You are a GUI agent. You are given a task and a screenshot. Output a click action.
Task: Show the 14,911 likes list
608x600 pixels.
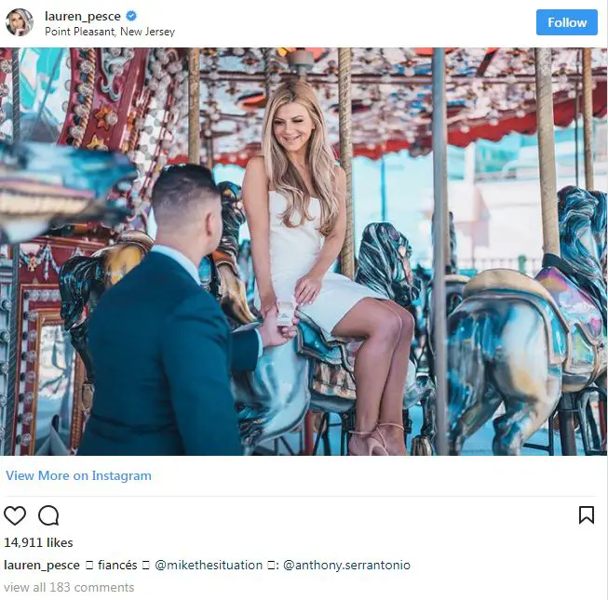38,542
